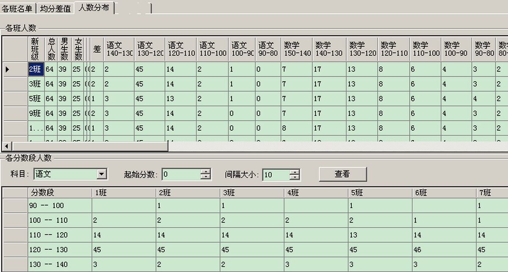The height and width of the screenshot is (272, 508).
Task: Click the 语文 100-90 column header
Action: click(x=242, y=49)
